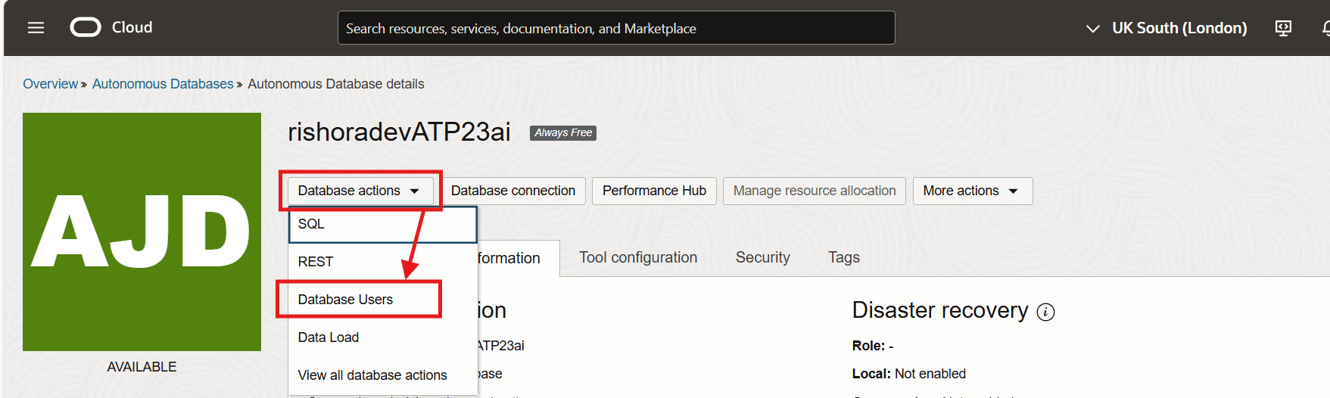This screenshot has width=1330, height=398.
Task: Expand the Database actions dropdown
Action: 359,191
